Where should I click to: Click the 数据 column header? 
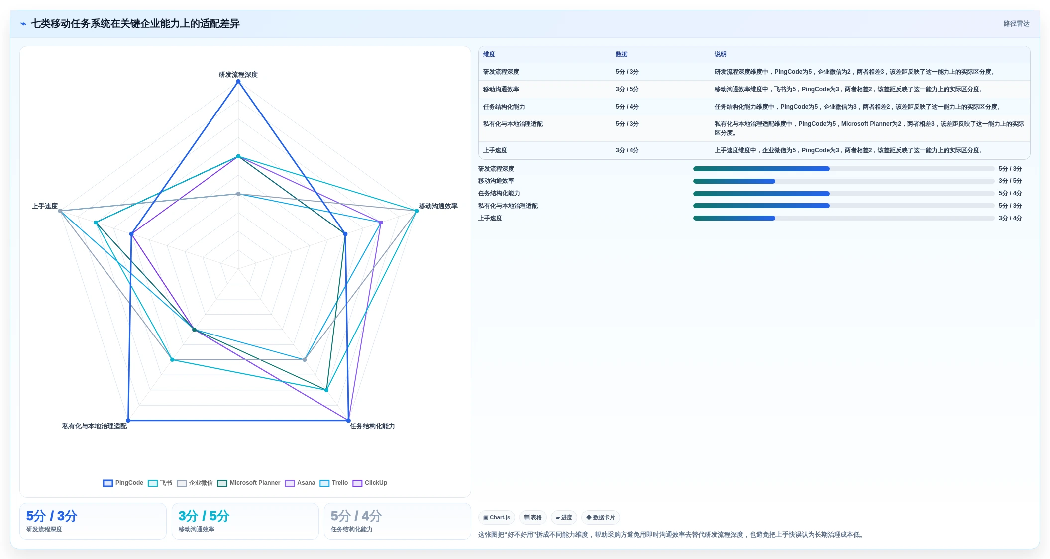coord(622,54)
